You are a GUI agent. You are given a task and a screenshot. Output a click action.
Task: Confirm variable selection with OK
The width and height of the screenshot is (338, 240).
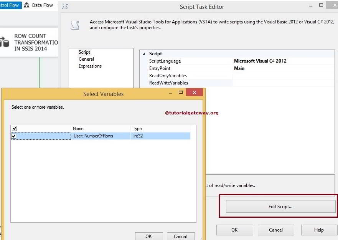tap(149, 236)
